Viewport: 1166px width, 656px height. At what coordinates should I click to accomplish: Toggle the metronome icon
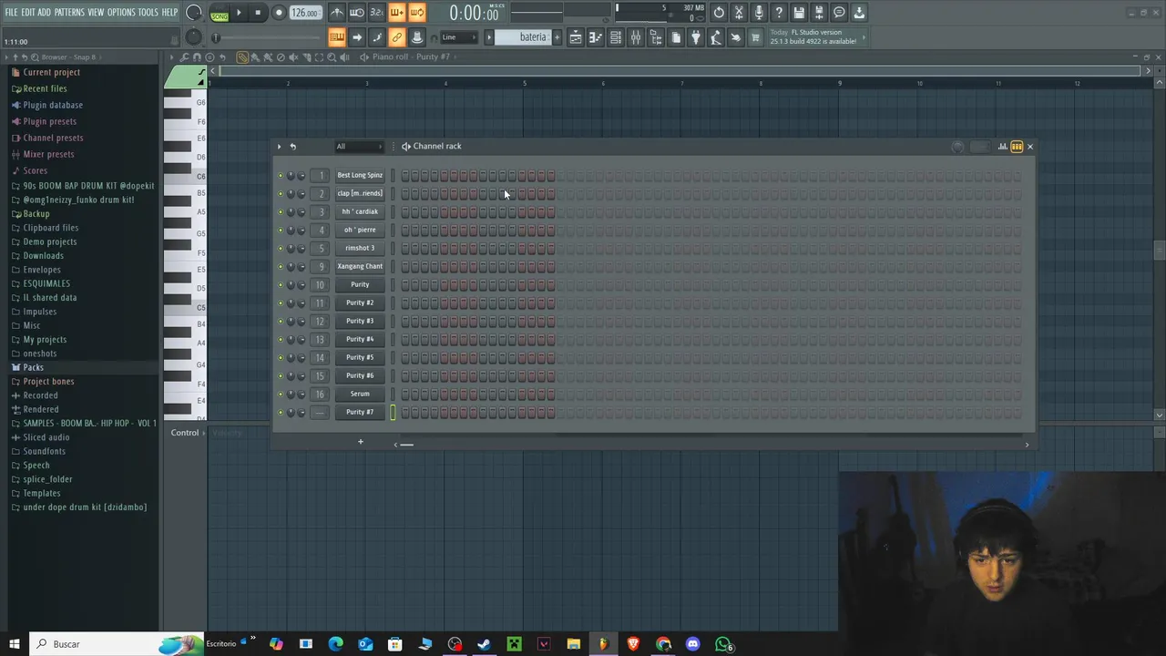click(336, 13)
